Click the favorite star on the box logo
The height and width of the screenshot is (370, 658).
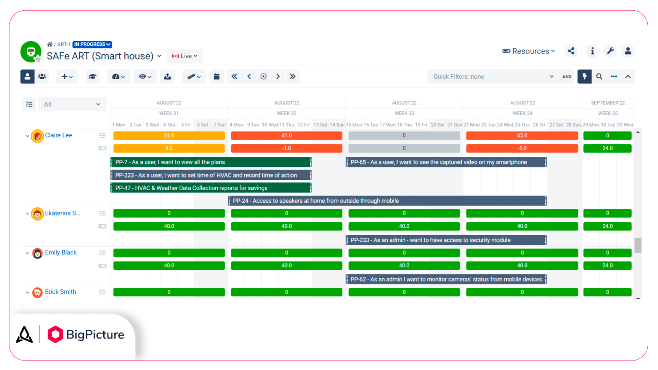tap(38, 59)
